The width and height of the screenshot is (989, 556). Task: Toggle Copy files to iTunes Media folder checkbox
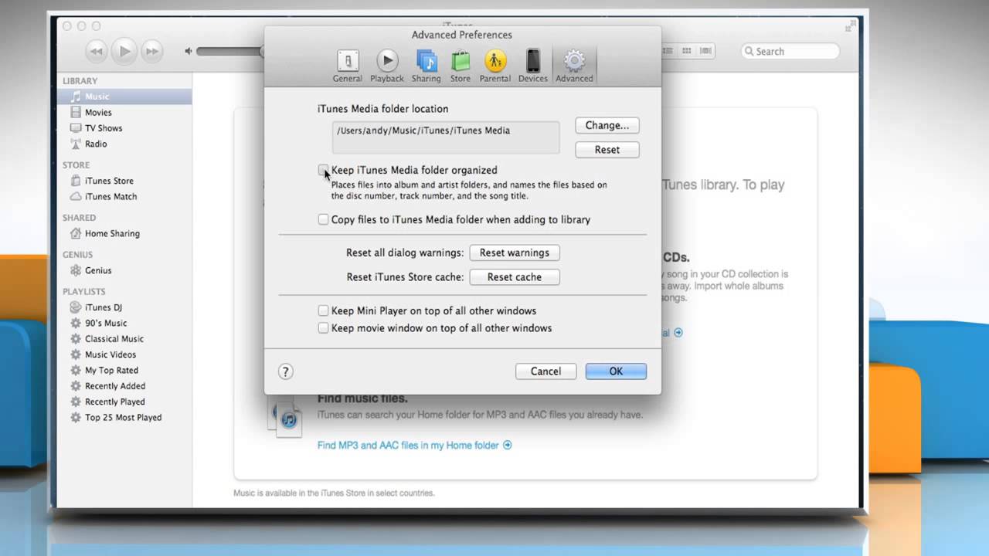323,219
